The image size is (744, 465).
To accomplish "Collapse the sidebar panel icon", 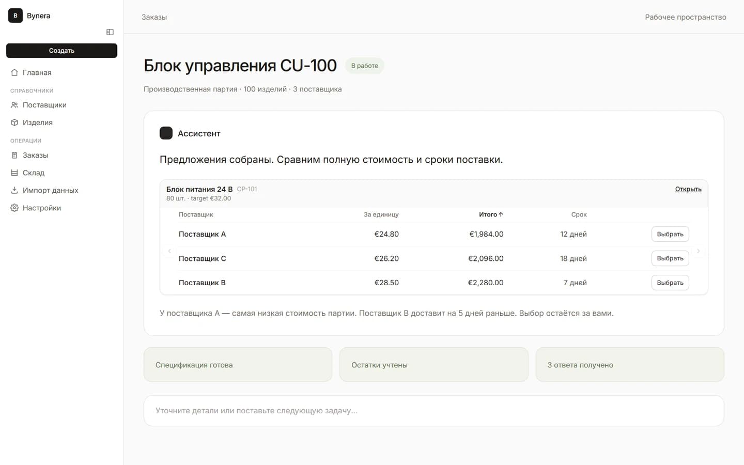I will click(x=110, y=32).
